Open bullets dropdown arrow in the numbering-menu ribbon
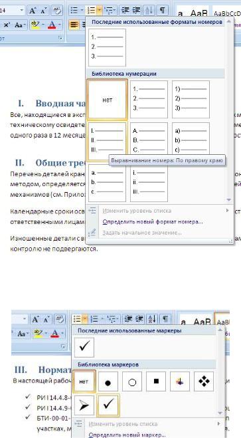The image size is (241, 438). point(82,11)
